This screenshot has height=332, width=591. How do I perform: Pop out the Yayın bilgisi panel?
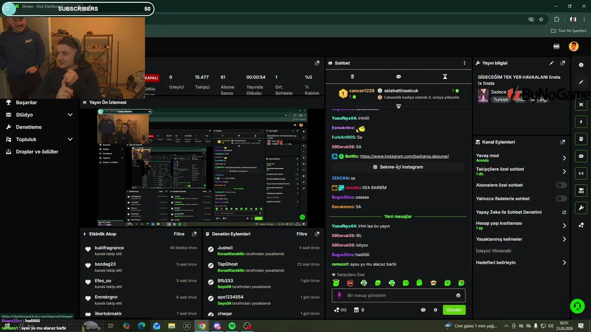tap(562, 63)
